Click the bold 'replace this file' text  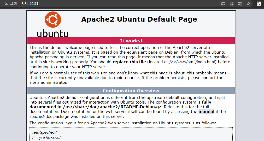click(129, 62)
